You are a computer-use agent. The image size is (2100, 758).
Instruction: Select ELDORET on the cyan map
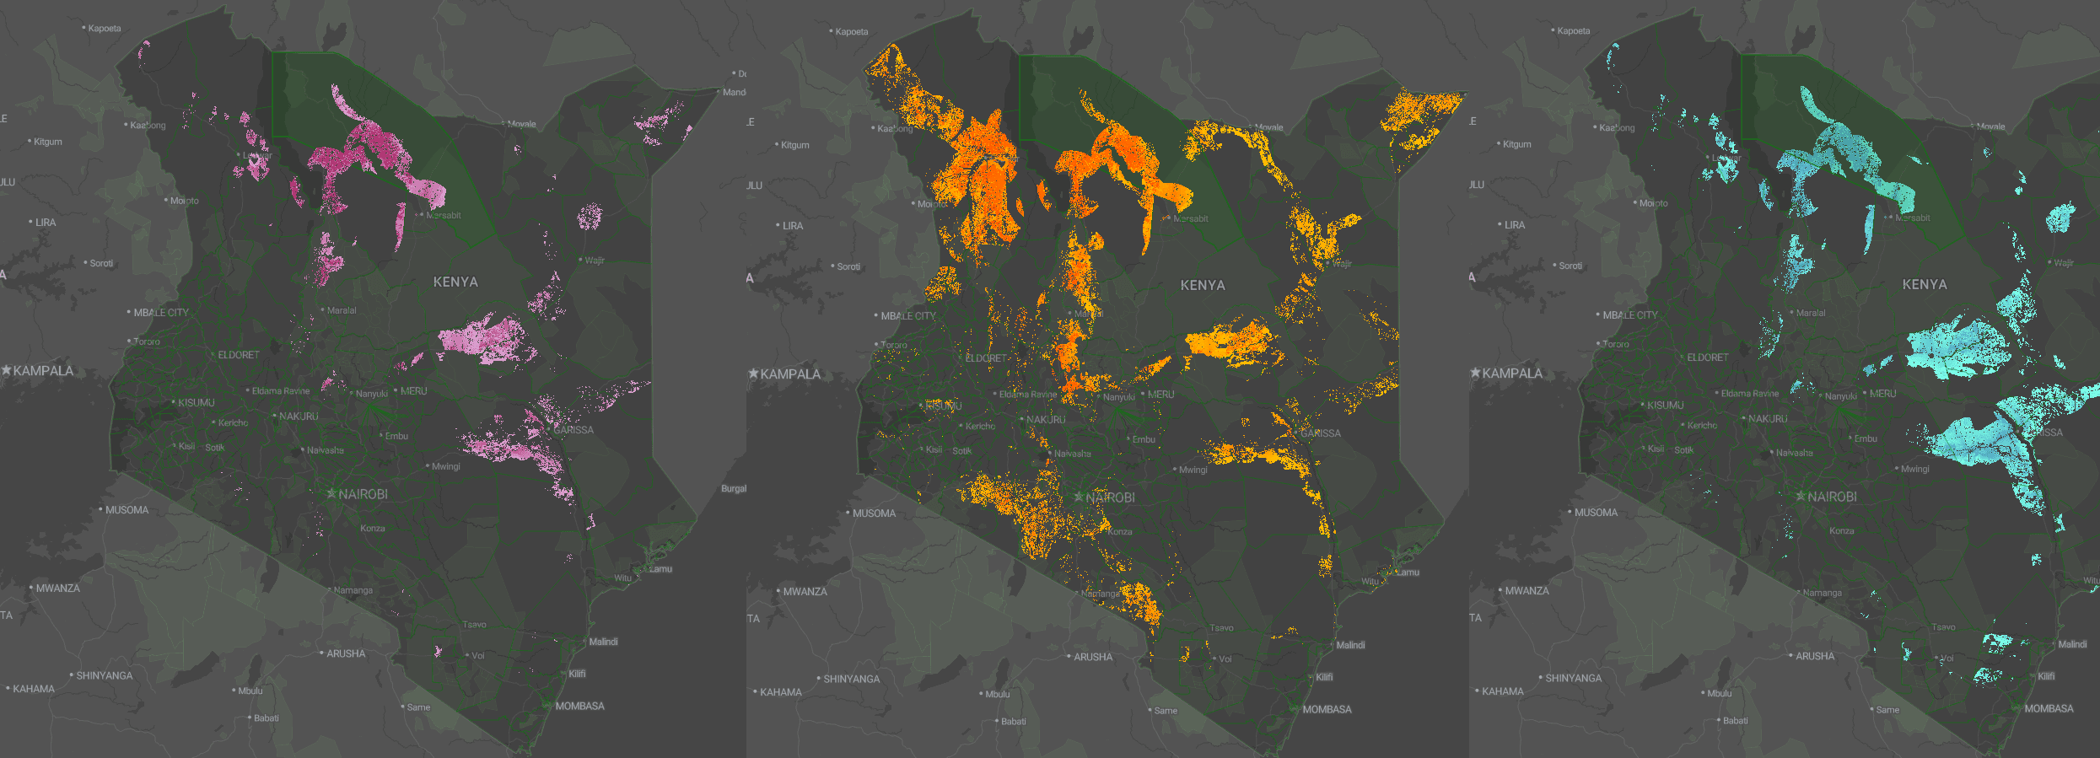pyautogui.click(x=1708, y=357)
